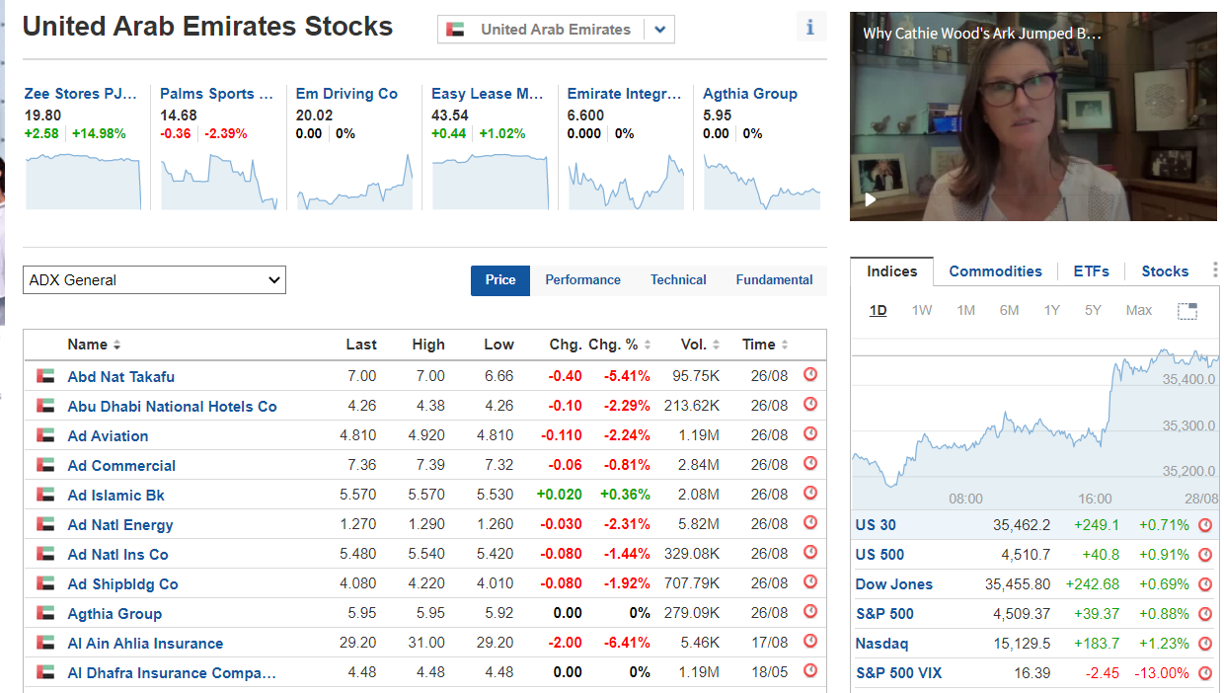Open the Easy Lease M... ticker card
1224x693 pixels.
pyautogui.click(x=488, y=94)
